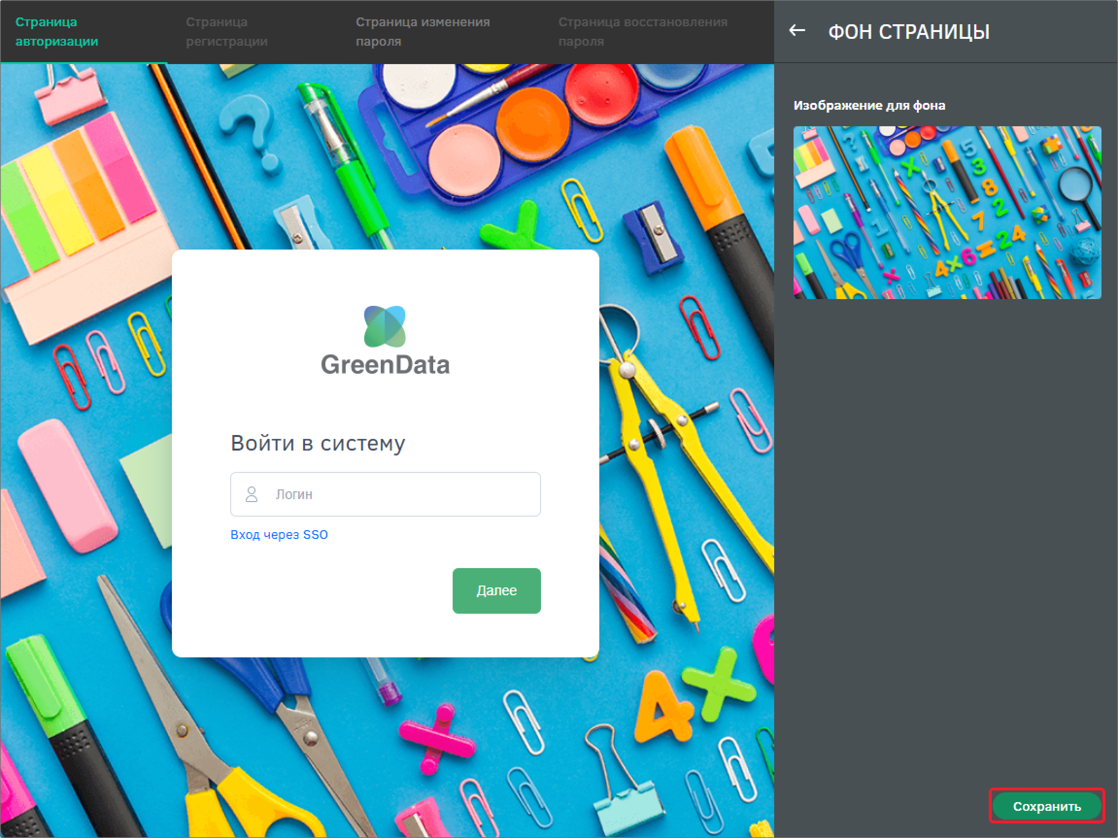Follow the Вход через SSO link
Image resolution: width=1118 pixels, height=838 pixels.
279,535
